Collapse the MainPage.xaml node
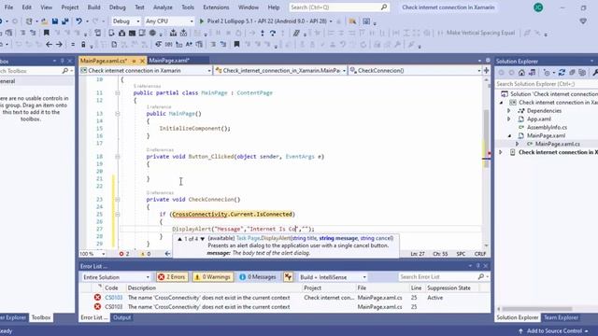This screenshot has height=336, width=598. pyautogui.click(x=509, y=136)
